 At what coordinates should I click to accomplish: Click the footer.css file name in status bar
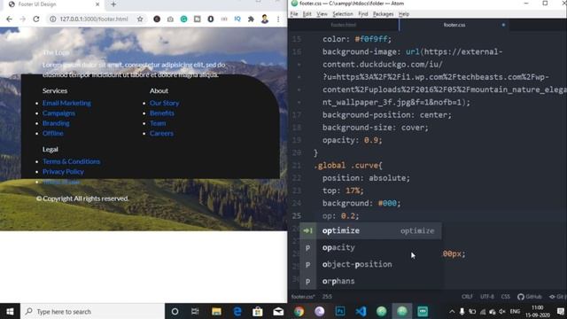[x=303, y=297]
